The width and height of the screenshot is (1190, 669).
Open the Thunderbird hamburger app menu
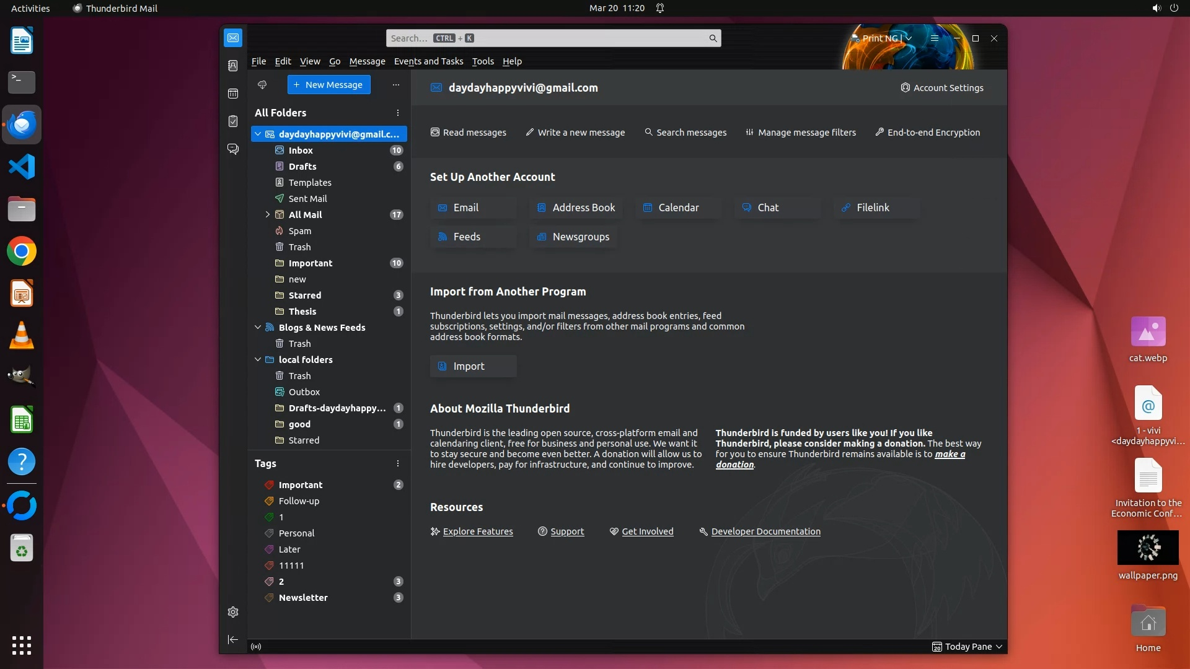point(934,38)
